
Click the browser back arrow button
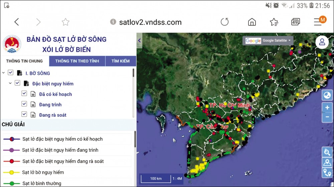pyautogui.click(x=16, y=22)
